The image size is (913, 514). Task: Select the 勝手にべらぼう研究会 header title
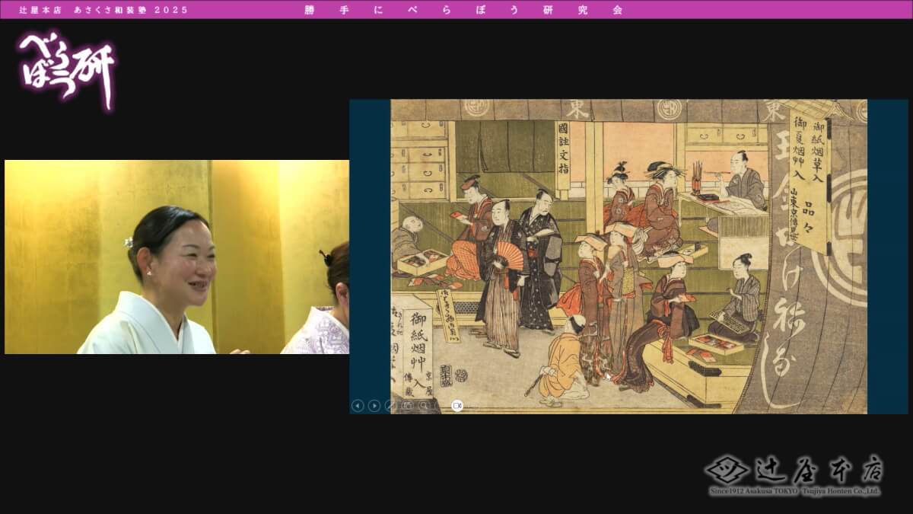coord(463,10)
